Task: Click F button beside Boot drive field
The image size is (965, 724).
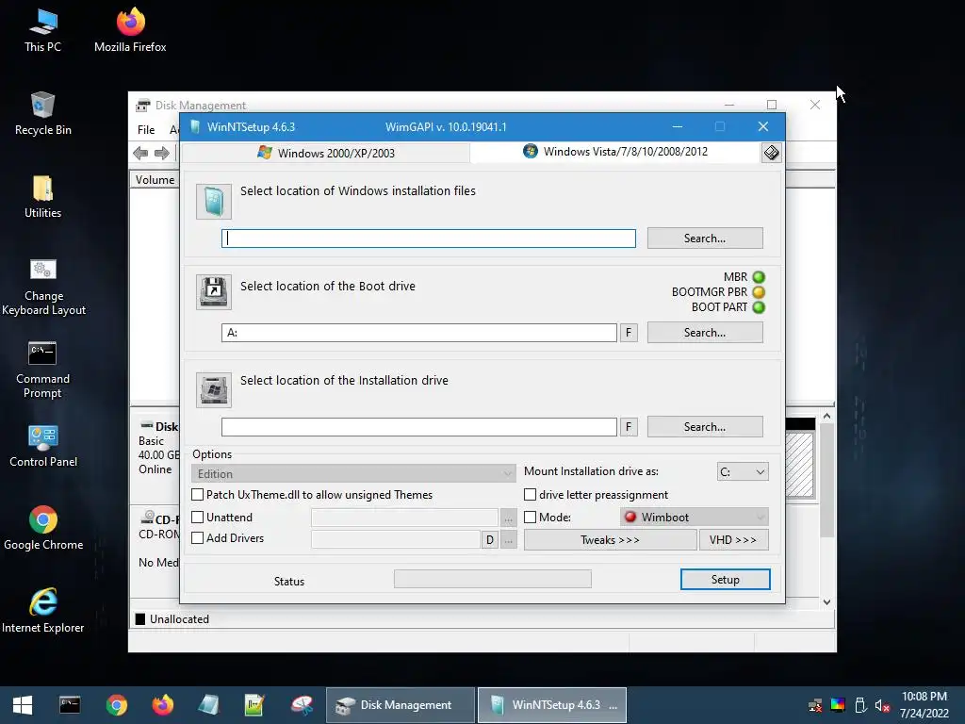Action: coord(629,333)
